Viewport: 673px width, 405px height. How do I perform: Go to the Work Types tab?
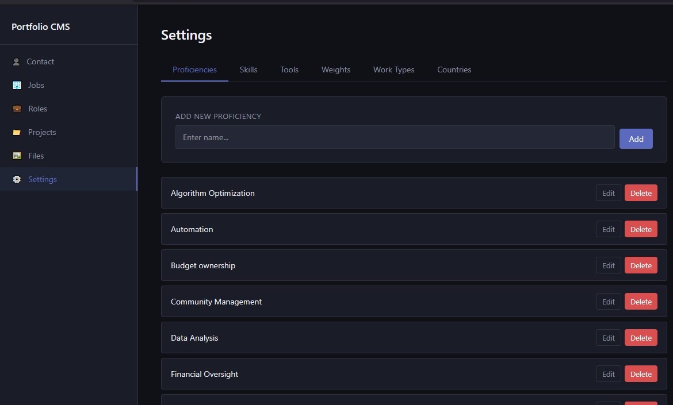(x=393, y=70)
